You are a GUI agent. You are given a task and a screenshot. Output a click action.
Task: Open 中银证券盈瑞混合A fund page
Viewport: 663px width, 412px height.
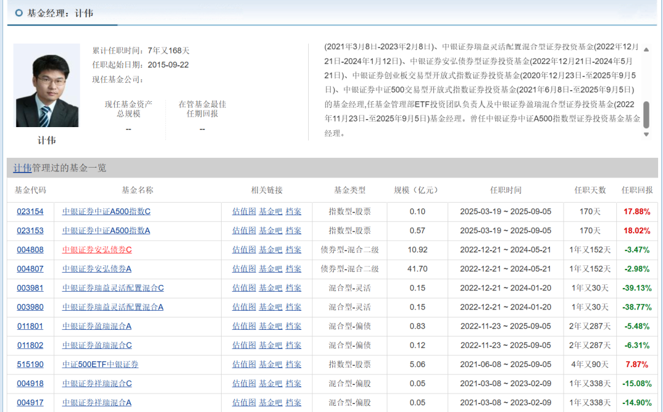click(97, 326)
